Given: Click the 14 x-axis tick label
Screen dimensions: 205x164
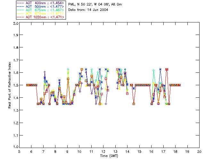Looking at the screenshot, I should pos(127,152).
